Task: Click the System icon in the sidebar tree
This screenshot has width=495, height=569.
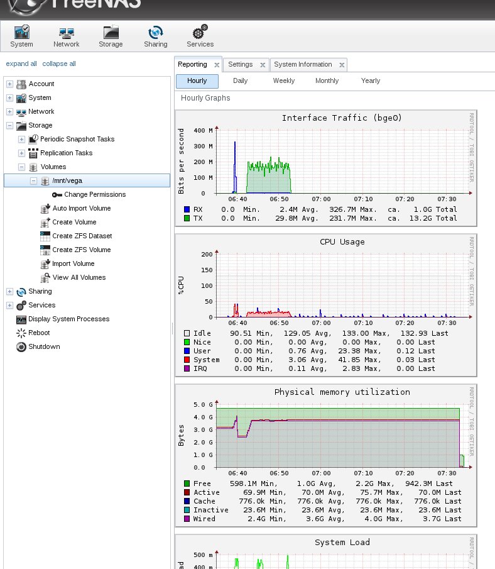Action: click(x=21, y=98)
